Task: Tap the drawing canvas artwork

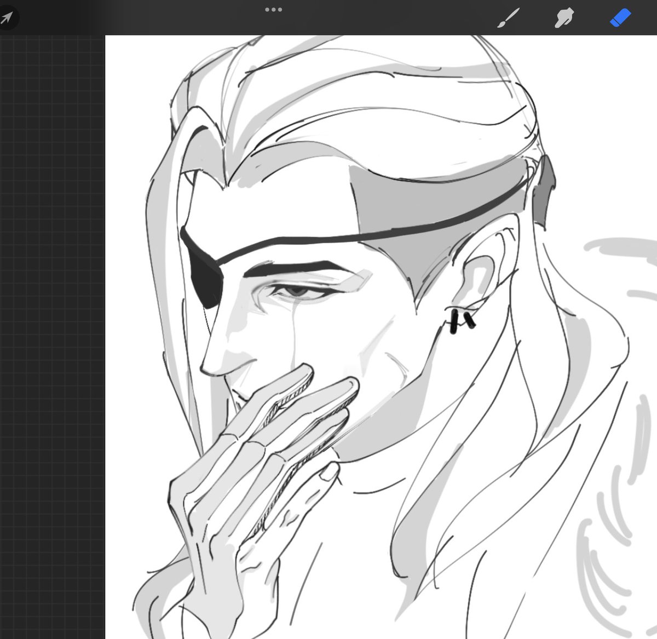Action: click(381, 337)
